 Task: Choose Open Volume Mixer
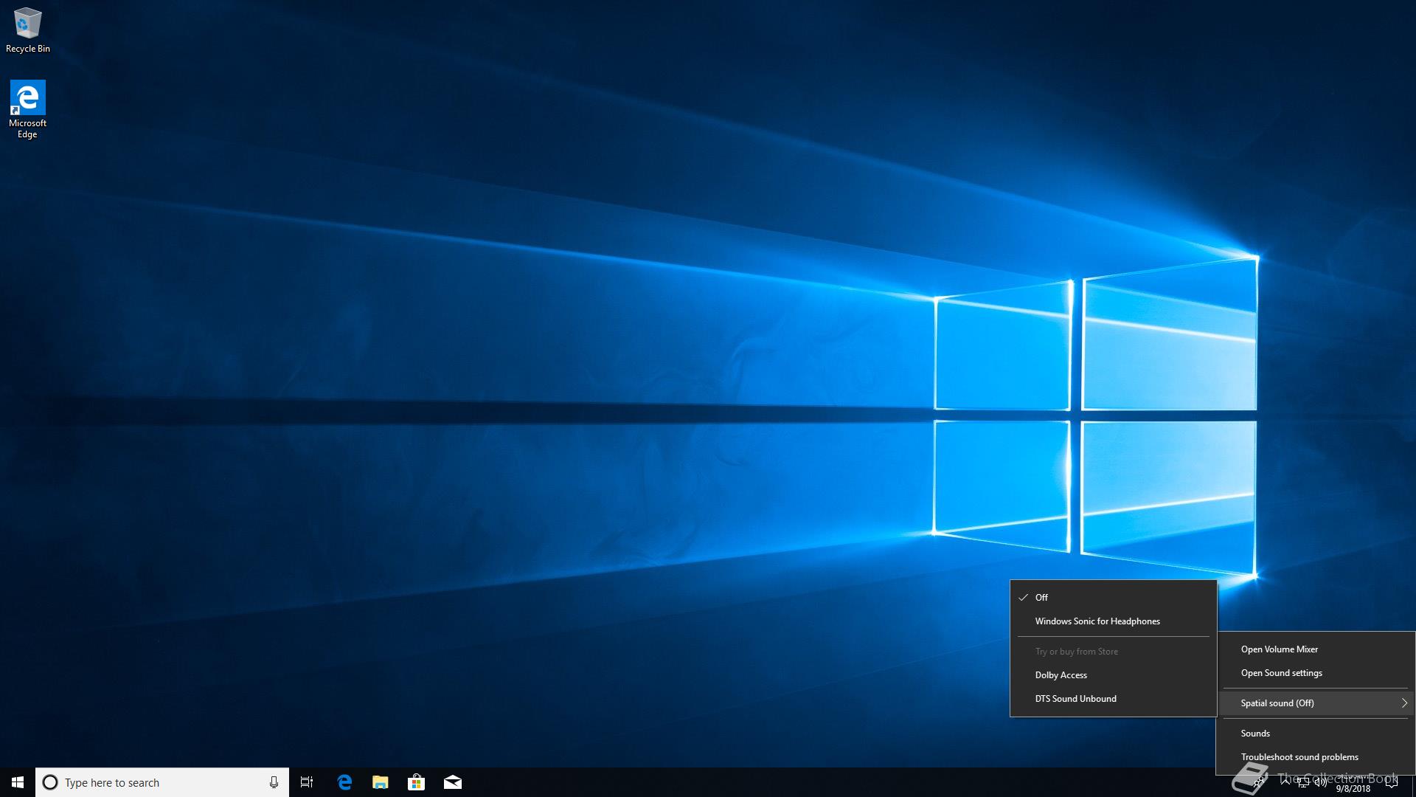pyautogui.click(x=1279, y=649)
